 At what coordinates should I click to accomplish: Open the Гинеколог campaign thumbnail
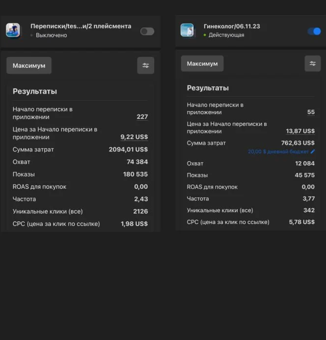pos(187,30)
